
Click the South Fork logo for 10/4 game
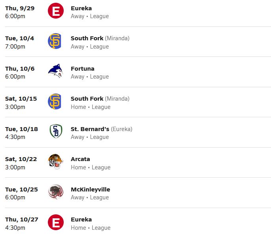(55, 41)
